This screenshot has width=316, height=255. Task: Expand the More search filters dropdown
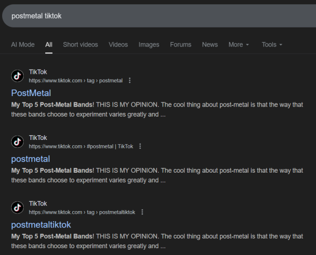click(x=239, y=45)
